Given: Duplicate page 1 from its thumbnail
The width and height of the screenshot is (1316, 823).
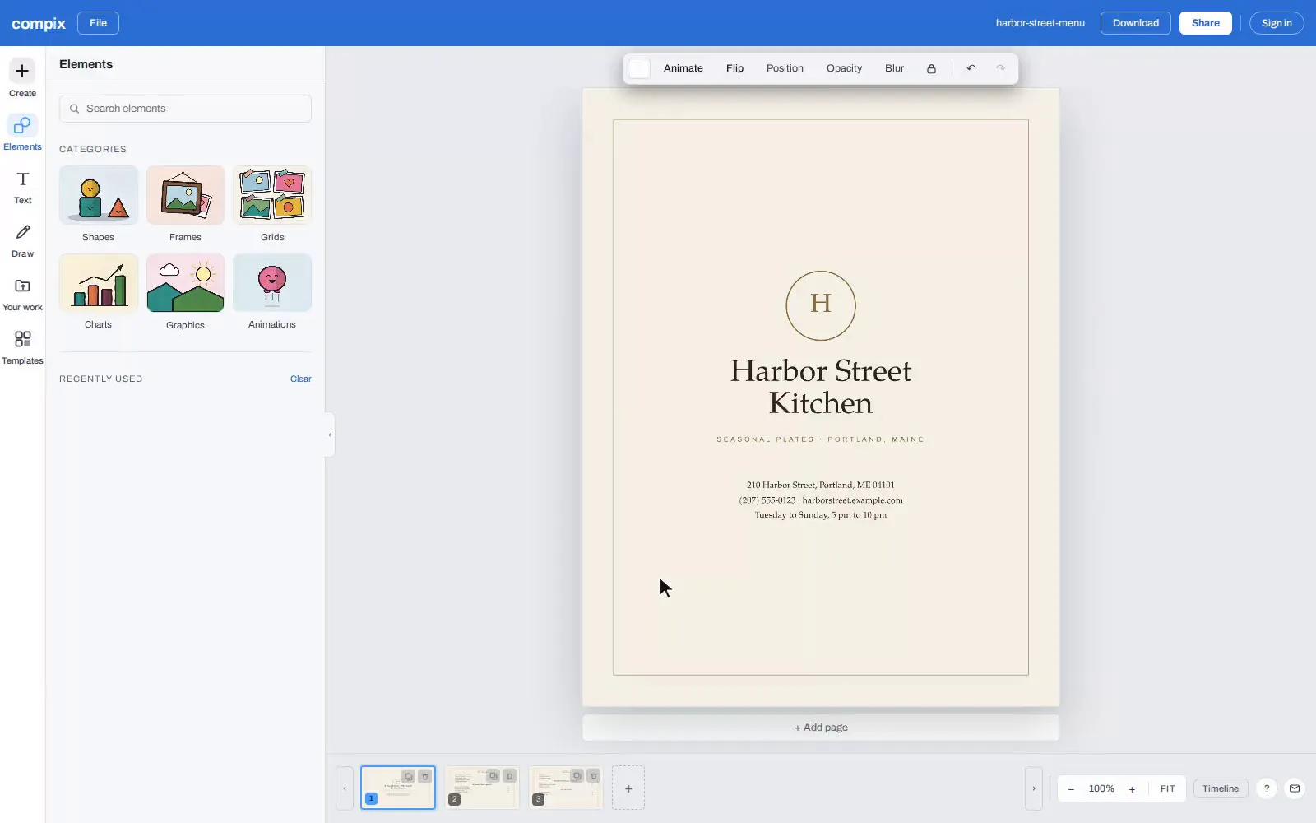Looking at the screenshot, I should (x=408, y=776).
